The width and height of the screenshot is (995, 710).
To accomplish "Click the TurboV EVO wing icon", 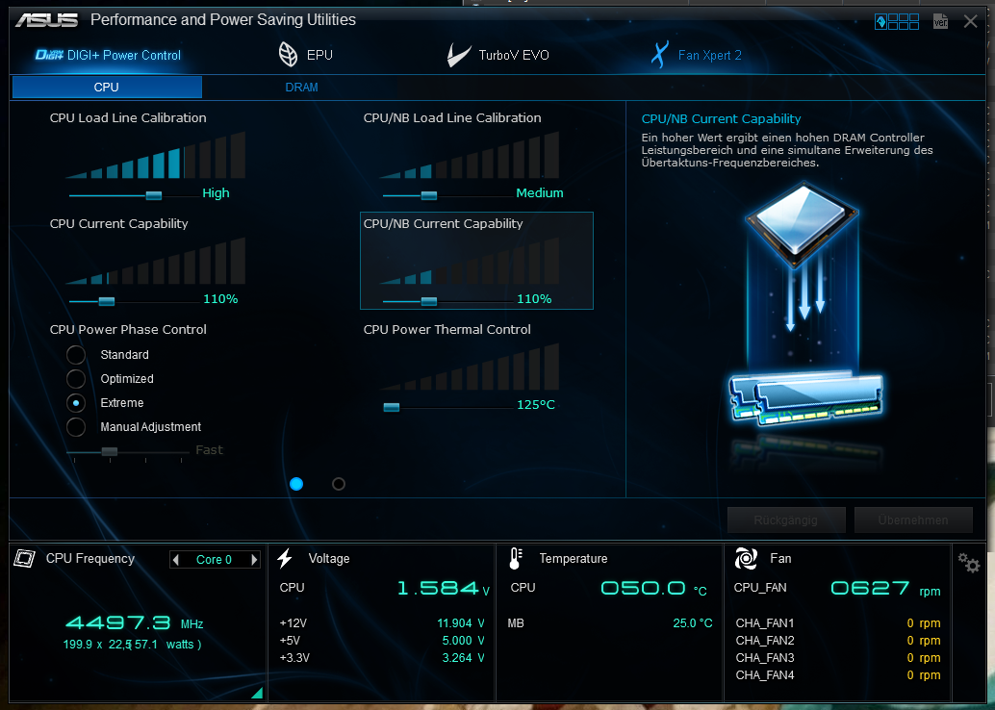I will click(458, 55).
